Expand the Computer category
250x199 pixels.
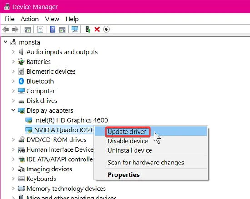click(x=13, y=91)
